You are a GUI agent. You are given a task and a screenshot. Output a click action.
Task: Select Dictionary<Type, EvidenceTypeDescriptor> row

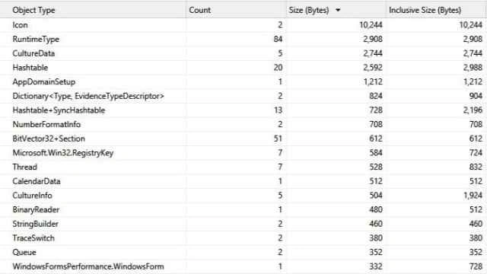(243, 96)
